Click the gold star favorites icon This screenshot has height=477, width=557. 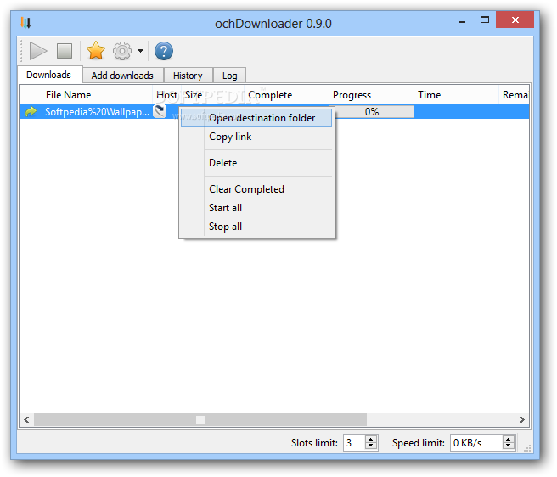click(x=96, y=51)
